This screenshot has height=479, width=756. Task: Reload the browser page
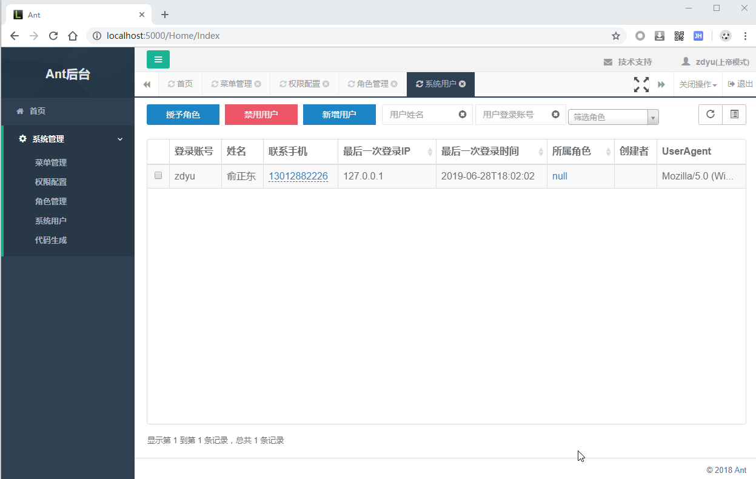[53, 36]
